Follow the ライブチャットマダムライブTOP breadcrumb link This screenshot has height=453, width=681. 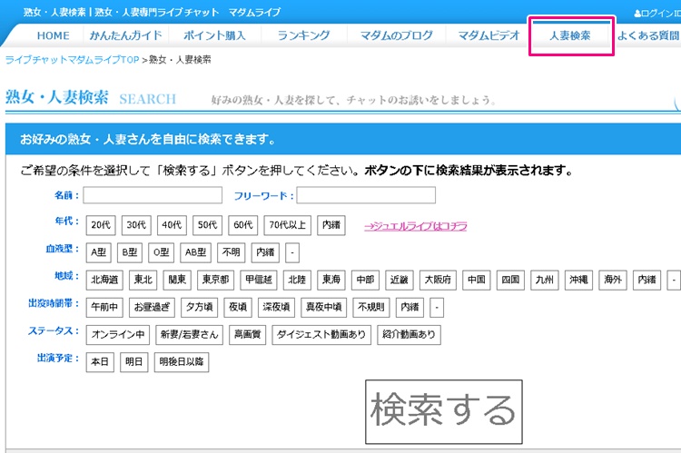tap(72, 60)
